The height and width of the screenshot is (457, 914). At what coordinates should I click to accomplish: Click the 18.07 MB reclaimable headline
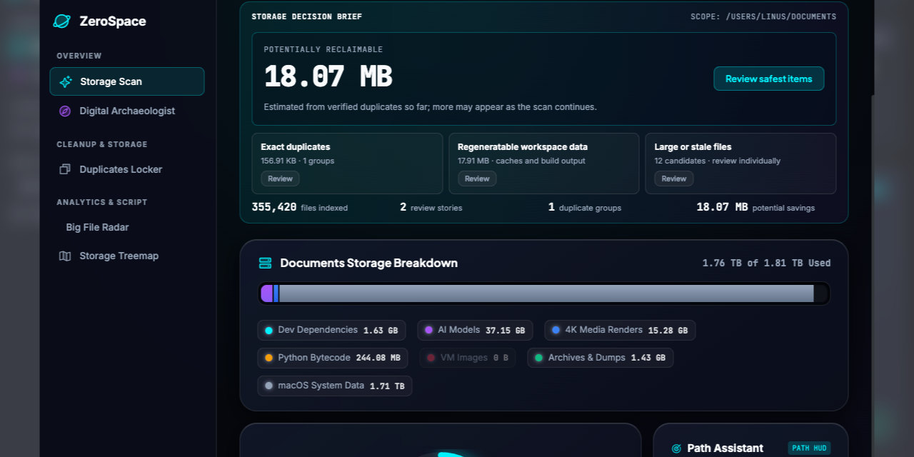(x=328, y=76)
